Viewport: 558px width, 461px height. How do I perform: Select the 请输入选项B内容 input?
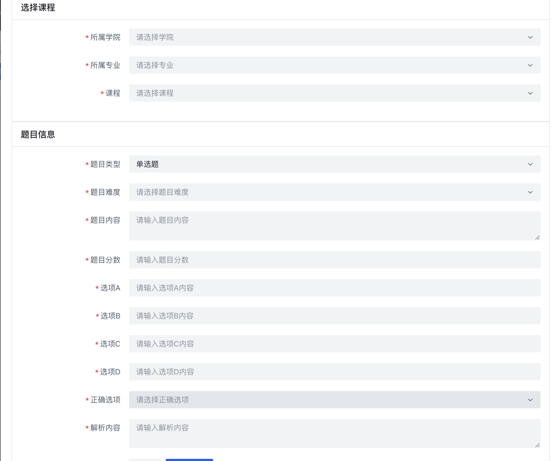coord(335,316)
